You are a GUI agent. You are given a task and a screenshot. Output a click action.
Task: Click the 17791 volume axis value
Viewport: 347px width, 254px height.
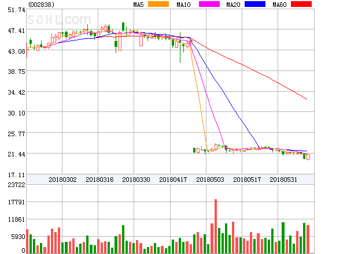pyautogui.click(x=16, y=202)
